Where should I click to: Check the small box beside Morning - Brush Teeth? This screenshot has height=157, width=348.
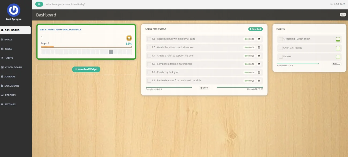(281, 39)
